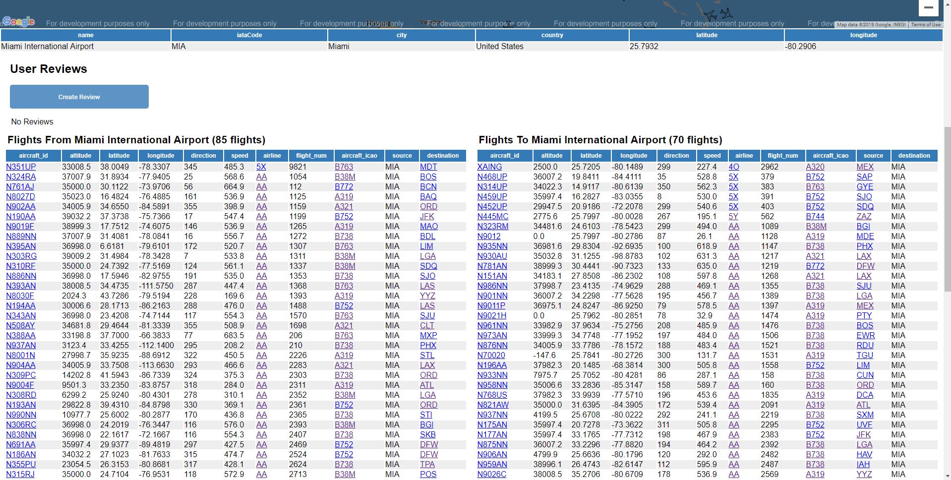951x480 pixels.
Task: Open destination JFK link in N190AA row
Action: [427, 217]
